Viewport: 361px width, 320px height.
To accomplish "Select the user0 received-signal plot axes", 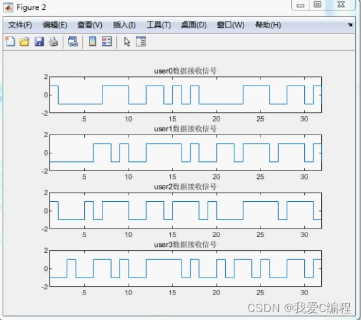I will [x=185, y=95].
